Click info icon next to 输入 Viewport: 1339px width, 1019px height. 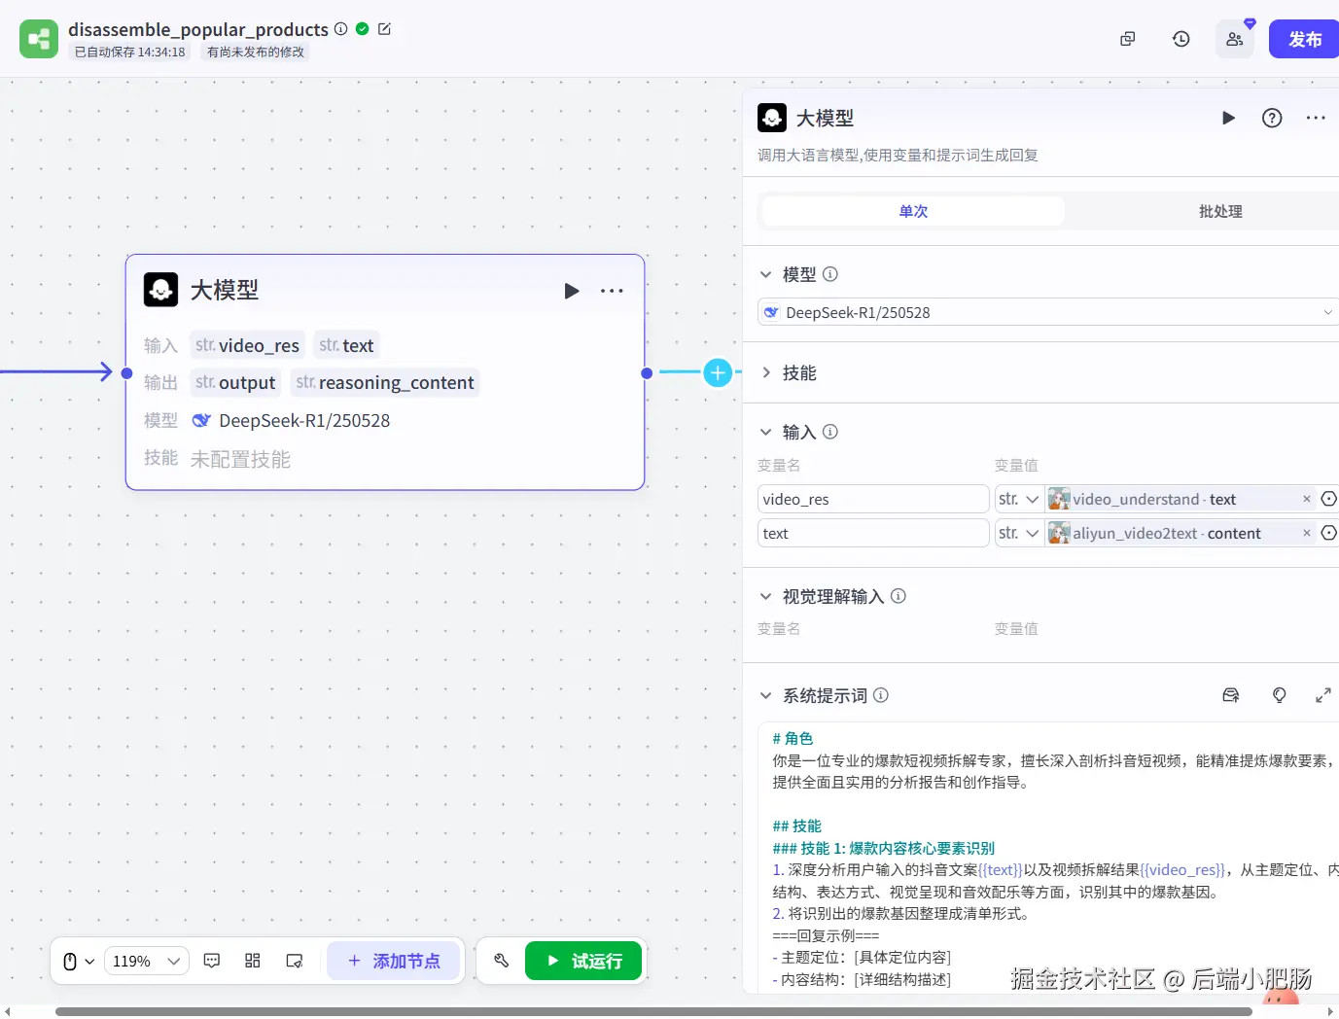tap(830, 432)
